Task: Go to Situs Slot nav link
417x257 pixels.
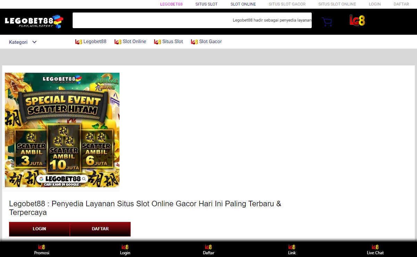Action: coord(173,41)
